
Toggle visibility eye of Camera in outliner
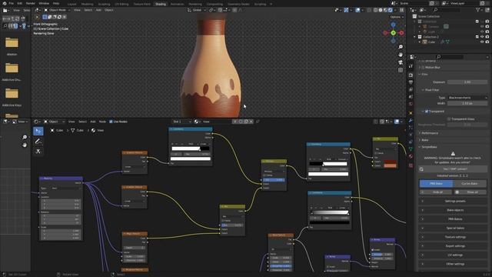(x=482, y=27)
